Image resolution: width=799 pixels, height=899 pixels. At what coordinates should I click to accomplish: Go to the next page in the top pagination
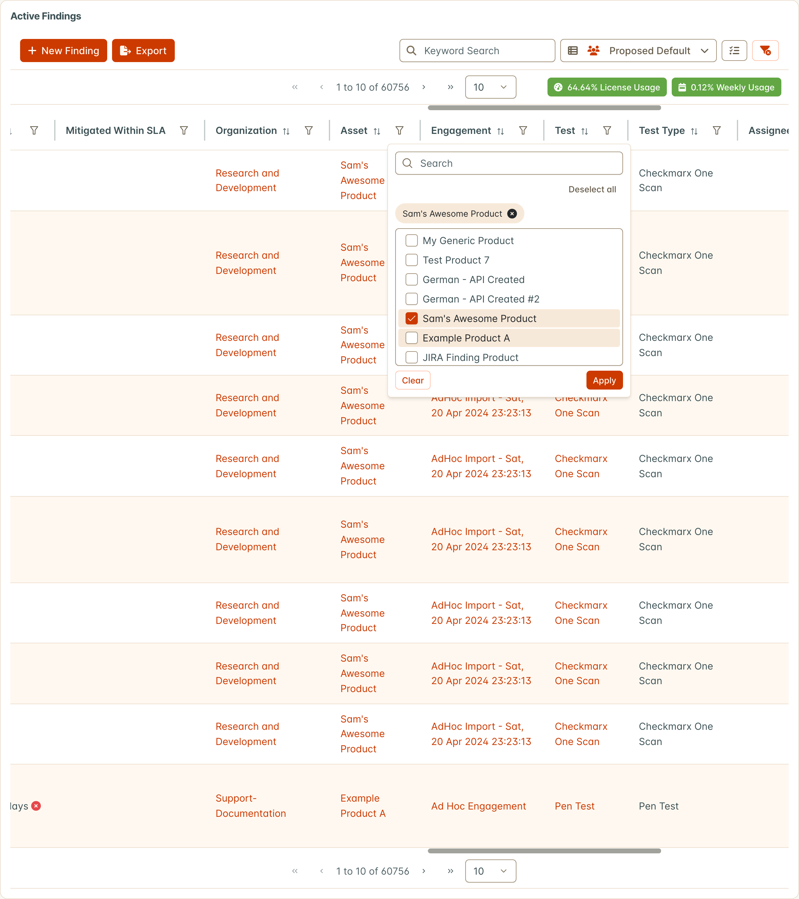click(x=424, y=87)
